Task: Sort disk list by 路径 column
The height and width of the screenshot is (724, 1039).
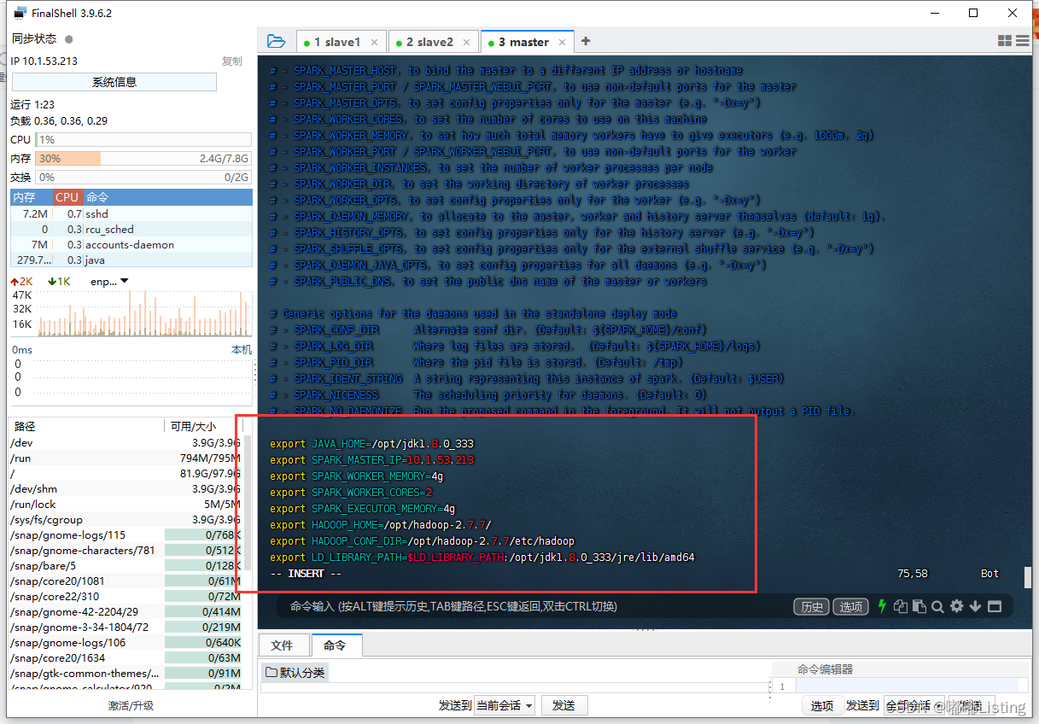Action: coord(85,426)
